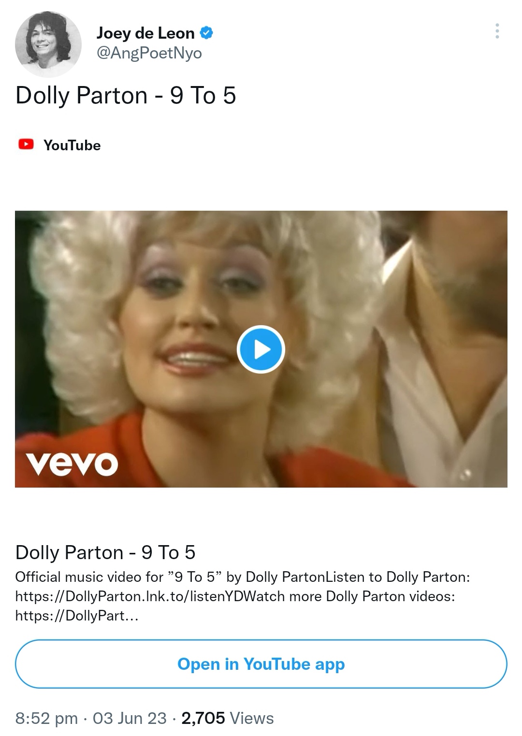Open the @AngPoetNyo handle link
This screenshot has width=522, height=736.
pyautogui.click(x=149, y=53)
